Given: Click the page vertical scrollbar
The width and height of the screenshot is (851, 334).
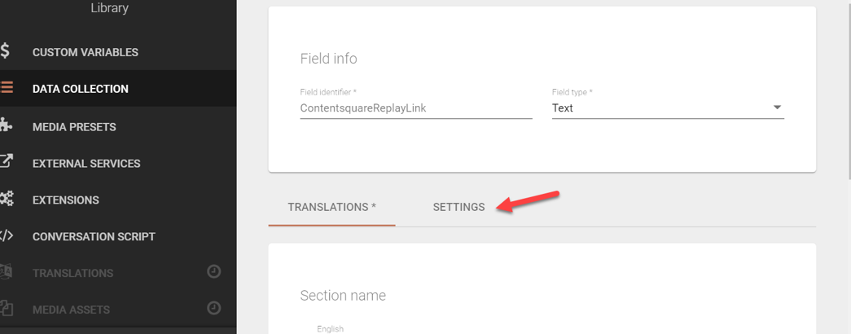Looking at the screenshot, I should point(847,167).
